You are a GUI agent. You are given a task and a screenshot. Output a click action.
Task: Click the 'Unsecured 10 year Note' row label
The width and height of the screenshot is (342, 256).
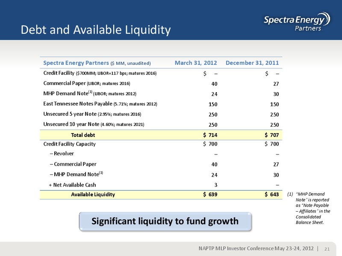coord(94,124)
